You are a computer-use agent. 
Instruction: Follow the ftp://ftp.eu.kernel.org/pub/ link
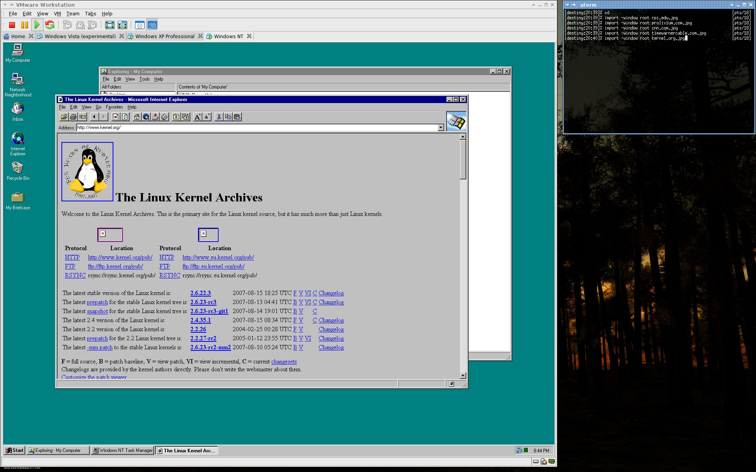[x=213, y=266]
